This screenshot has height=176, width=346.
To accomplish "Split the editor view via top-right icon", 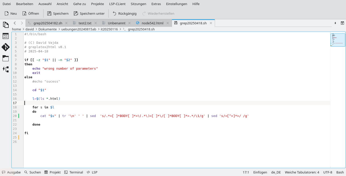I will coord(342,23).
